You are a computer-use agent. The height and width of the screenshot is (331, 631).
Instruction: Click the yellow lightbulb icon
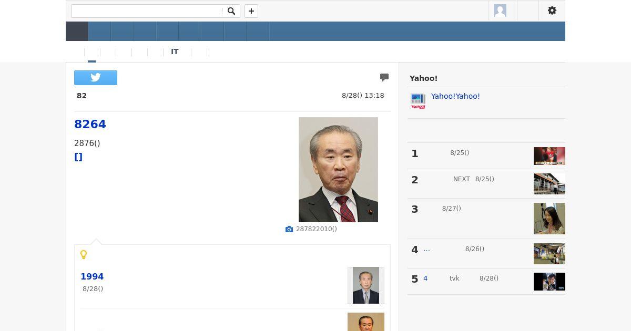tap(83, 255)
